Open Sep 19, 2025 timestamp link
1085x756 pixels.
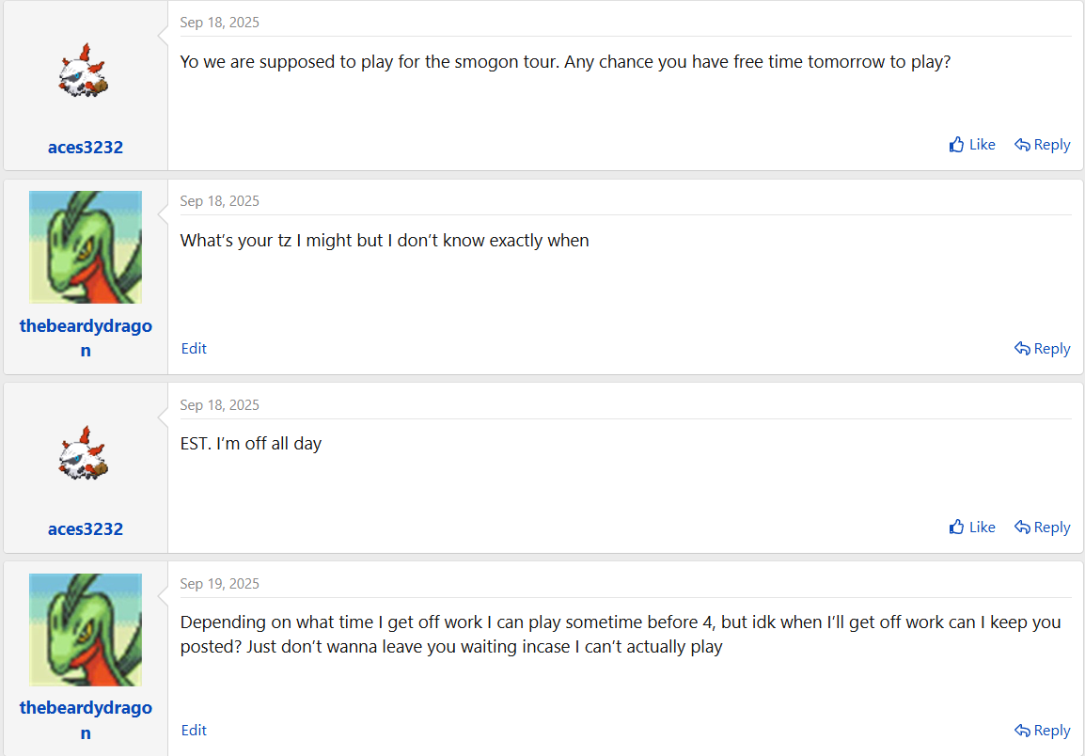219,584
